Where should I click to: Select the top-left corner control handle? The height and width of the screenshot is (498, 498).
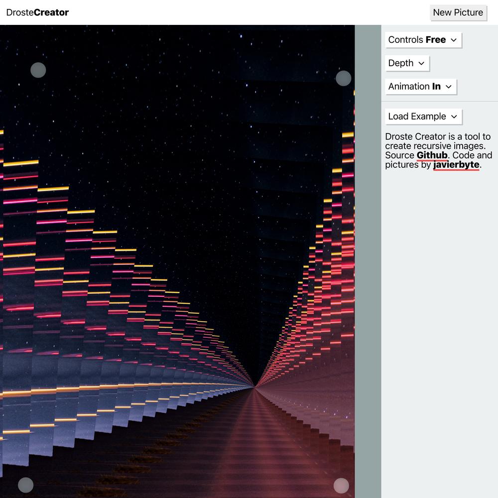(x=38, y=70)
